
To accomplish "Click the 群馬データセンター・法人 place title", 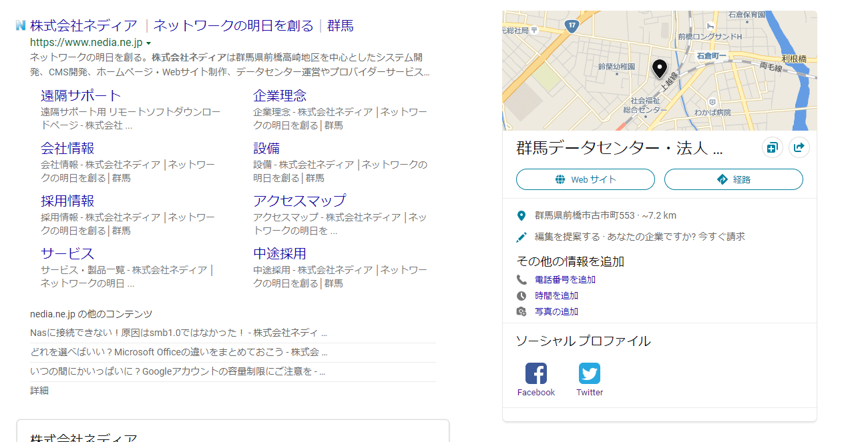I will [619, 148].
